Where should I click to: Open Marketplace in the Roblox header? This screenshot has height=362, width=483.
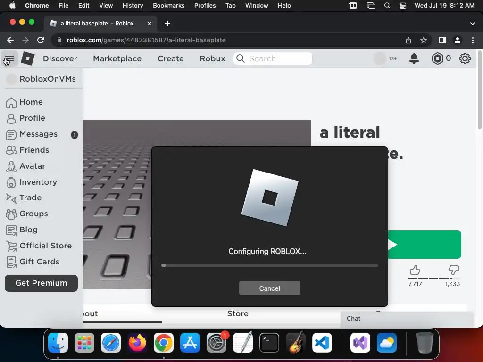point(117,58)
